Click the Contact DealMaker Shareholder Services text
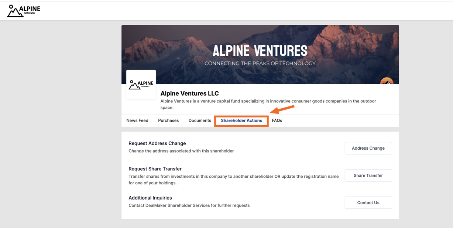 point(189,205)
